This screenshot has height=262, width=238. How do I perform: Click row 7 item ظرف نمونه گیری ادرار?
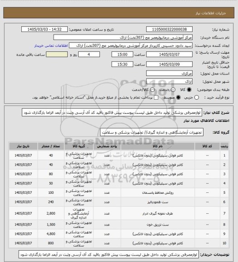[158, 213]
